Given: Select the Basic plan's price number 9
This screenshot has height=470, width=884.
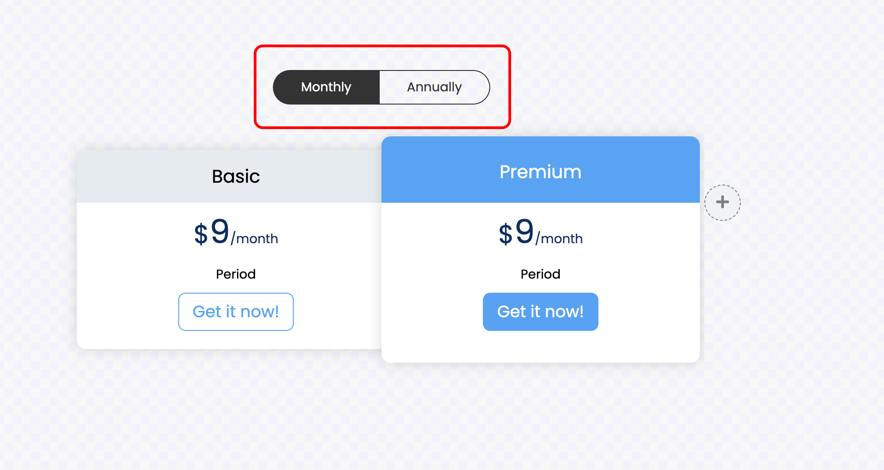Looking at the screenshot, I should 220,231.
